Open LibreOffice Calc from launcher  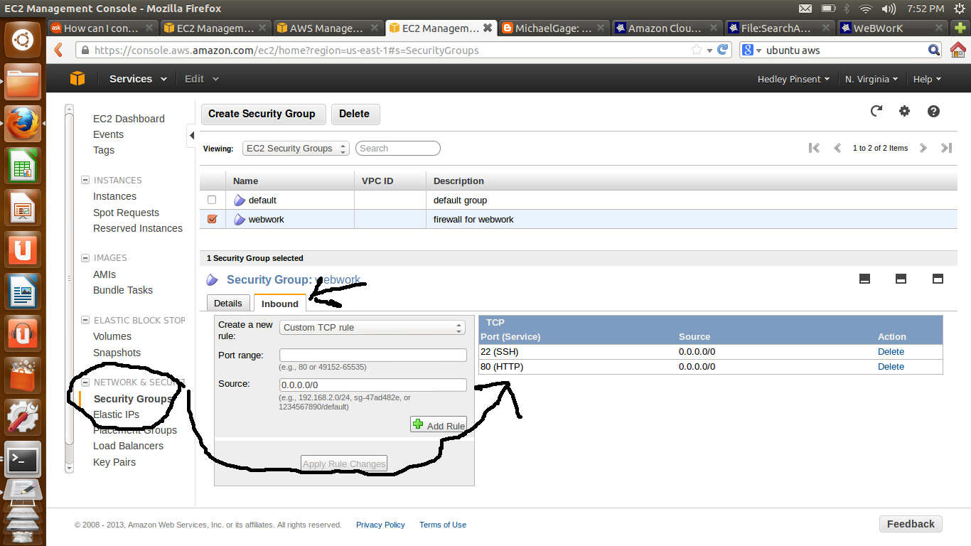click(23, 166)
